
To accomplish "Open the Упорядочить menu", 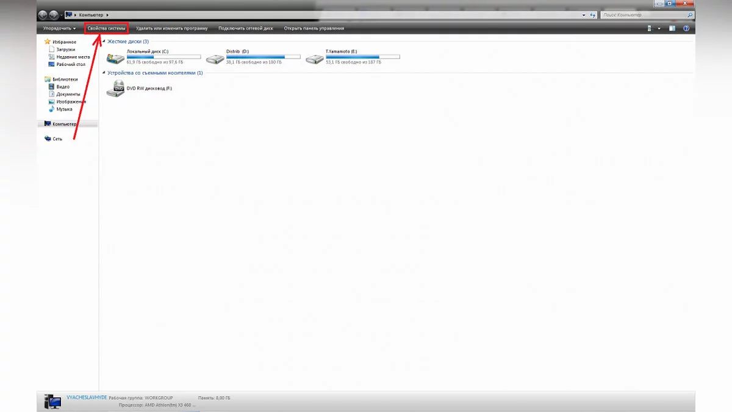I will [60, 28].
